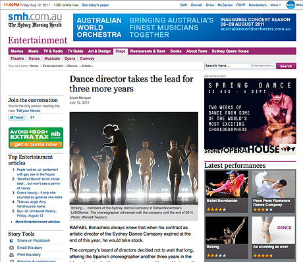Click into the Search here input field
This screenshot has width=303, height=262.
[227, 66]
